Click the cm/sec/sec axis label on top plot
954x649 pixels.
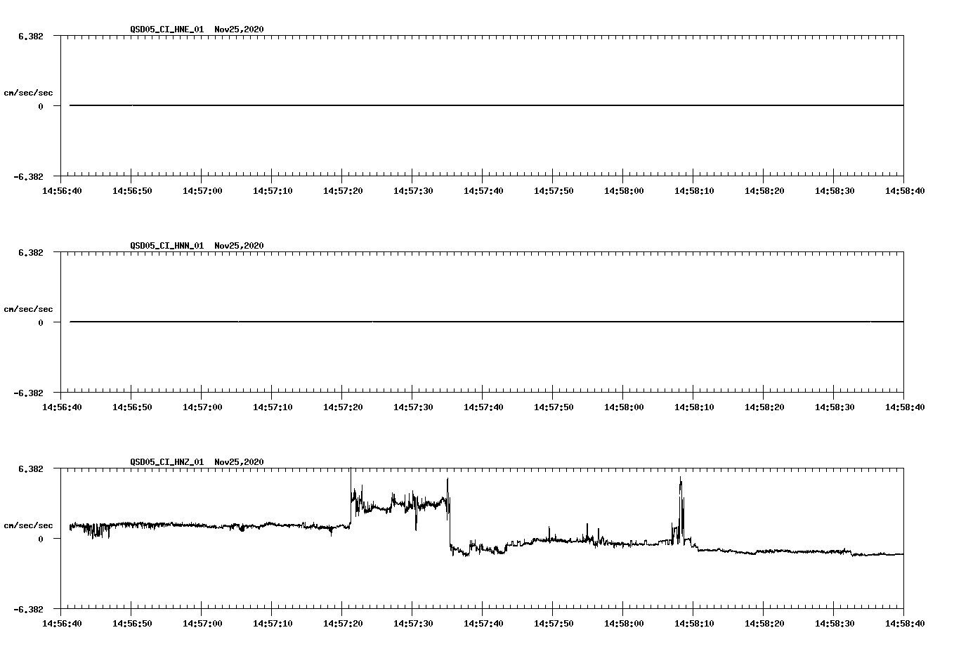click(30, 91)
